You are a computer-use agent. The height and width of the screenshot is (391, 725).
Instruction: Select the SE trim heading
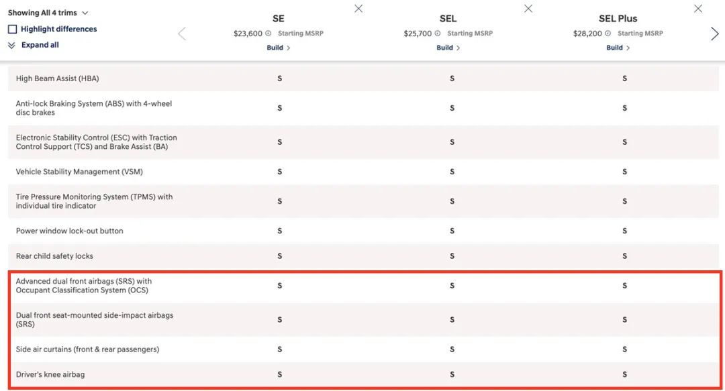click(278, 19)
